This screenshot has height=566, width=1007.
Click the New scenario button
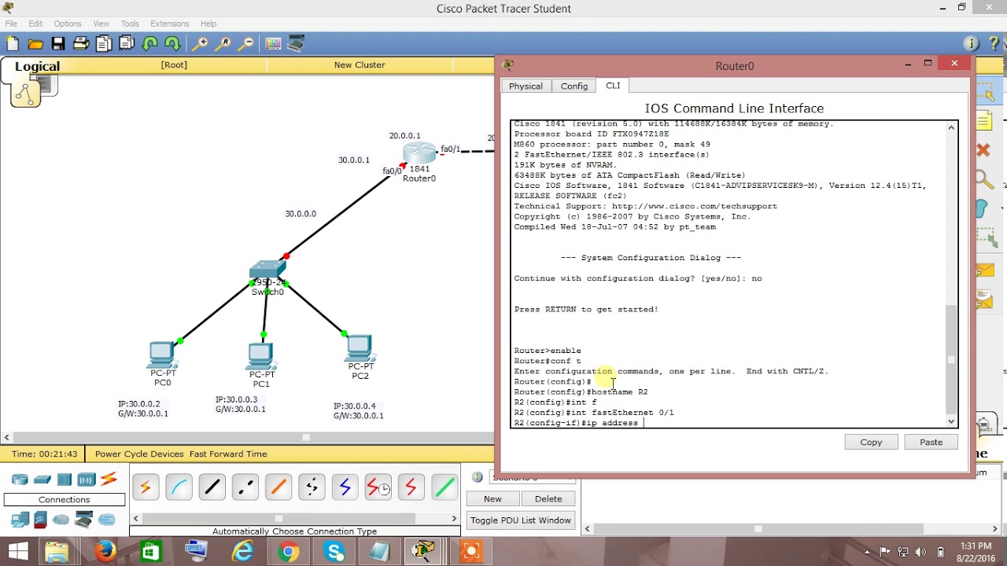492,498
